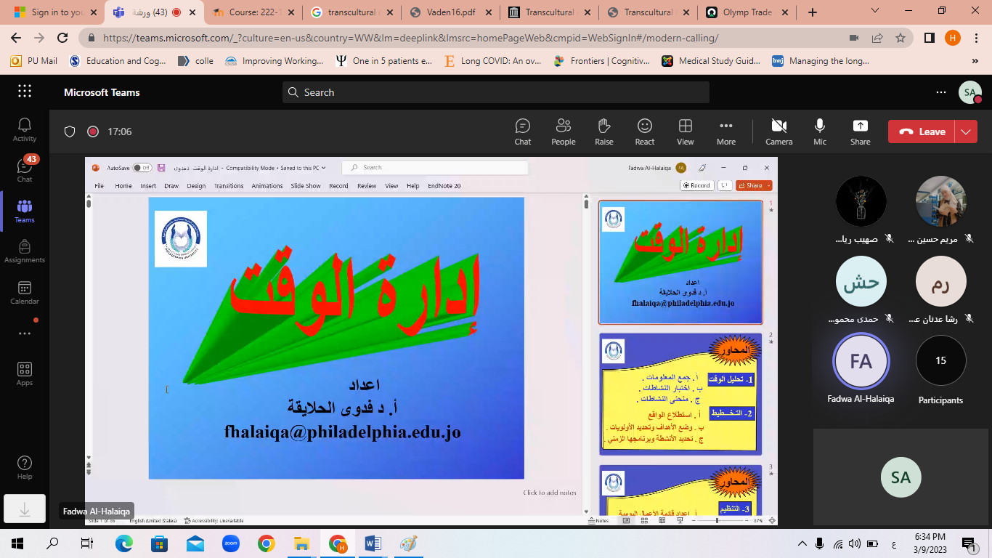Open the Chat panel in the meeting toolbar

click(x=522, y=132)
